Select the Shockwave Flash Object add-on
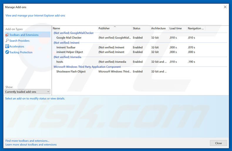Screen dimensions: 232x151 point(71,72)
